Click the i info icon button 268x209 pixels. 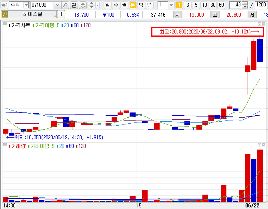point(61,14)
